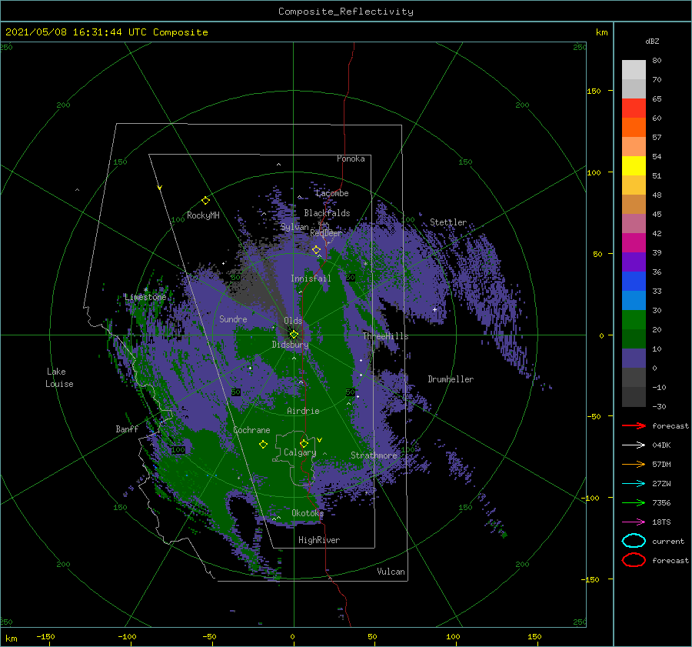Click the ThreeHills label

tap(386, 336)
